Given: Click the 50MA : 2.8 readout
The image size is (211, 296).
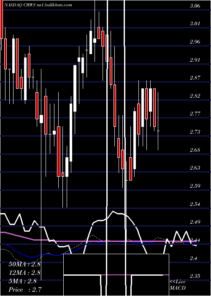Looking at the screenshot, I should 24,264.
